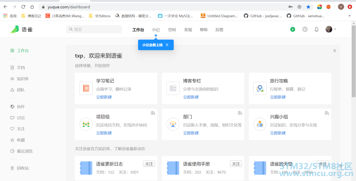This screenshot has width=356, height=181.
Task: Open the 语雀更新日志 notebook thumbnail
Action: [x=86, y=168]
